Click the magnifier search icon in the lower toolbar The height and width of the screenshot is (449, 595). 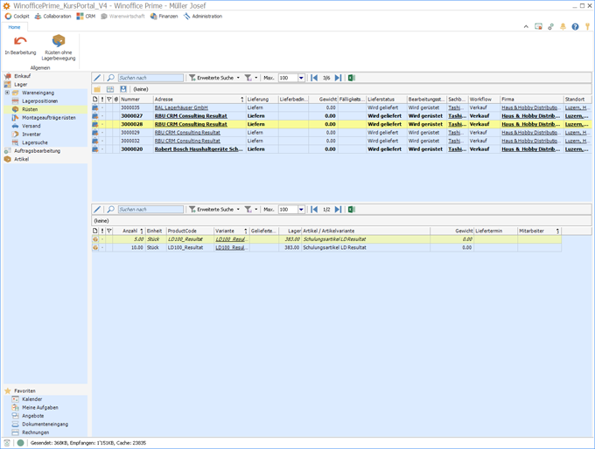click(x=110, y=209)
